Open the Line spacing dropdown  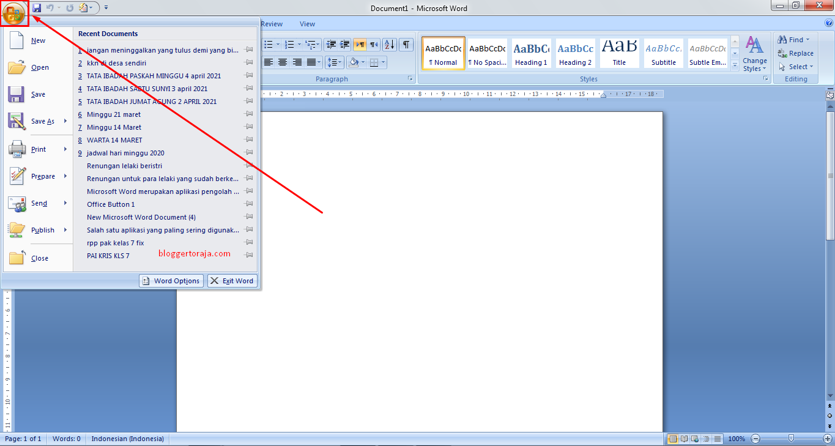tap(335, 61)
